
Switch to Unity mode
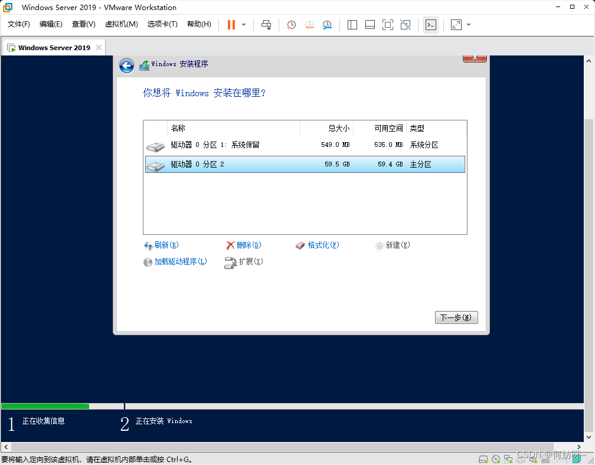click(406, 25)
